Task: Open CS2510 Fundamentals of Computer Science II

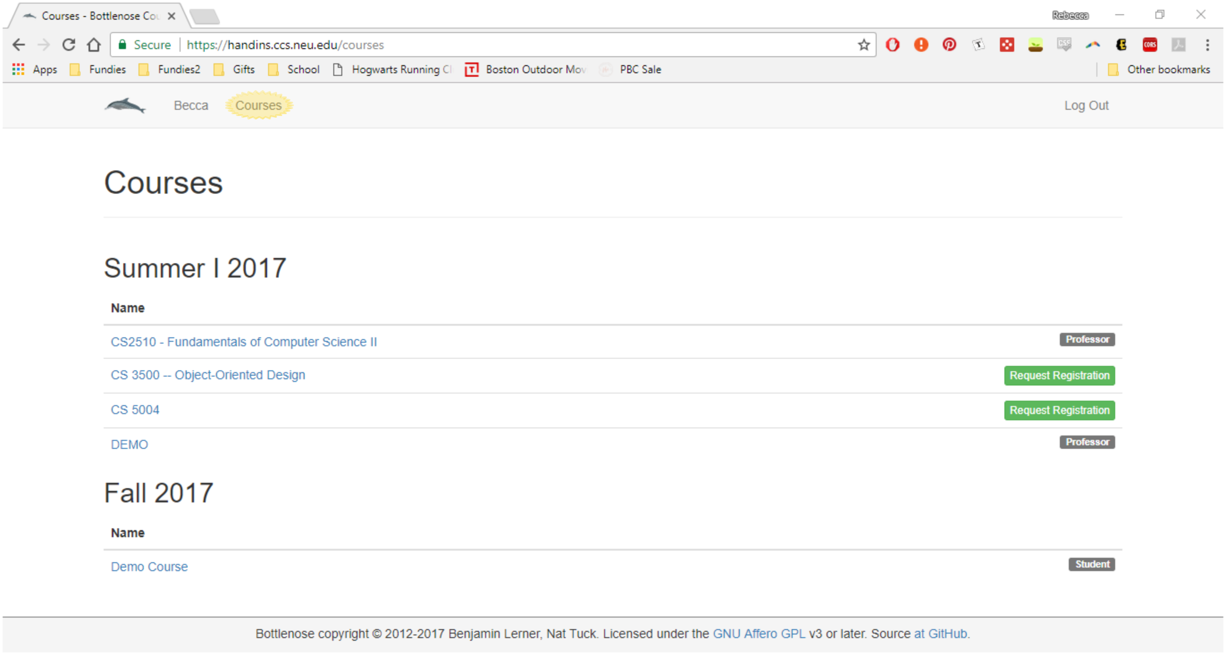Action: coord(244,342)
